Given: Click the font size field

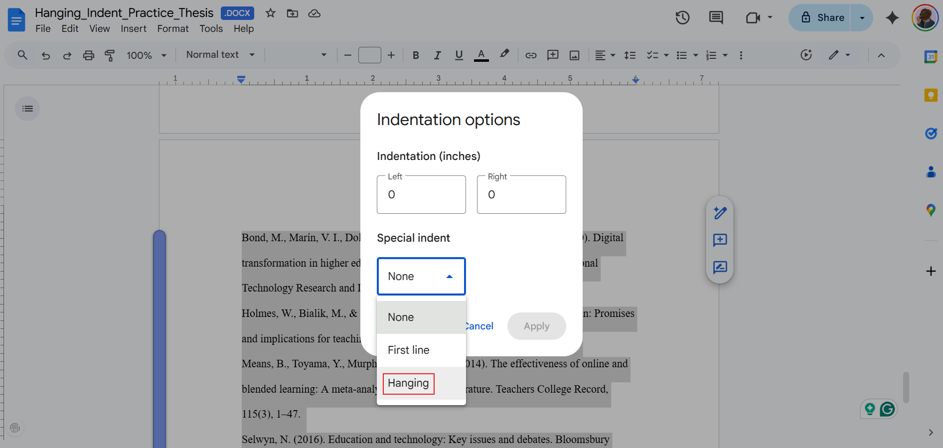Looking at the screenshot, I should pos(370,55).
